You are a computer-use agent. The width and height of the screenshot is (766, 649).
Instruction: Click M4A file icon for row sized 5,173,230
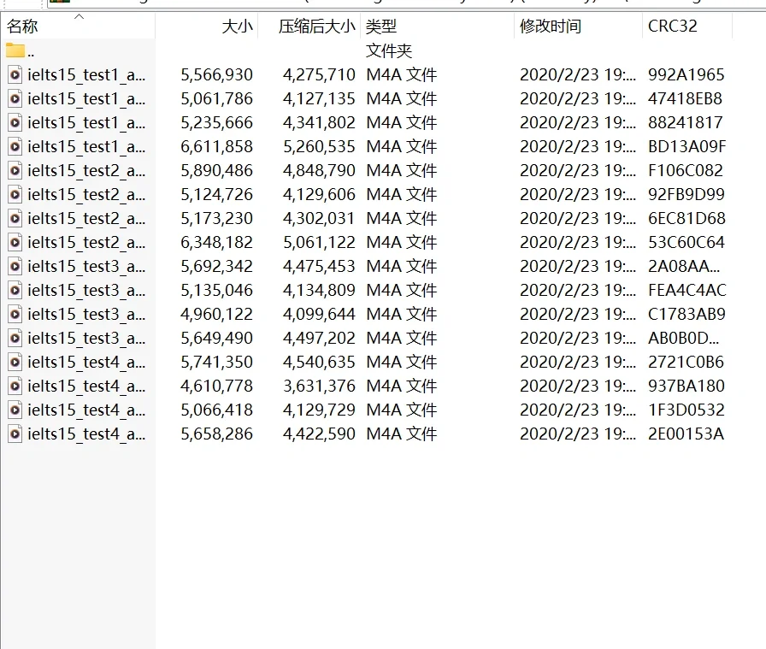pyautogui.click(x=15, y=218)
